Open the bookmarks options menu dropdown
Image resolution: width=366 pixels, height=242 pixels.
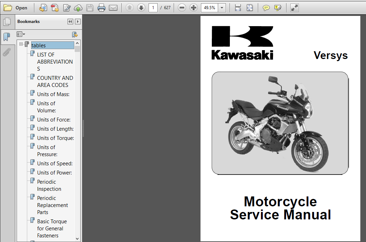(x=21, y=35)
